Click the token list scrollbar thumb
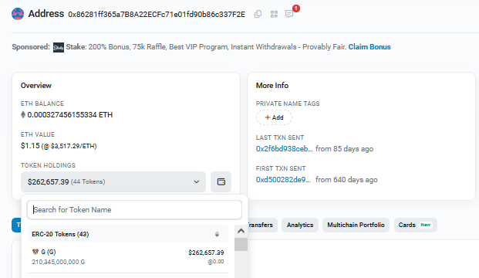This screenshot has height=278, width=479. 241,244
